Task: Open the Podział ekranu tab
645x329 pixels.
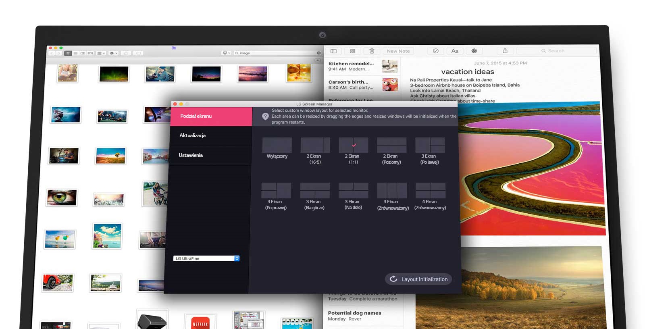Action: pos(211,116)
